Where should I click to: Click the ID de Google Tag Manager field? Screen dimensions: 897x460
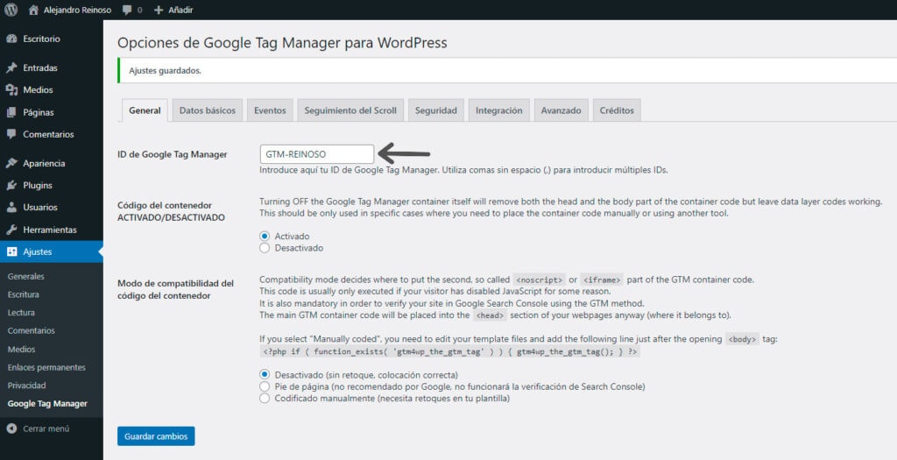pyautogui.click(x=317, y=154)
